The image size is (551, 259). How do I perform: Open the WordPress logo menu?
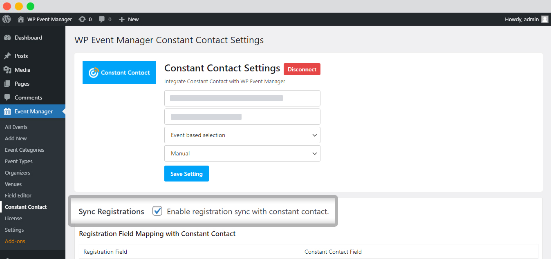7,19
